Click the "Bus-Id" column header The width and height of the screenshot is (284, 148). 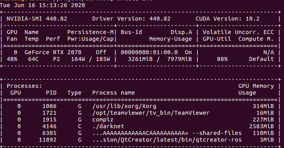click(132, 32)
